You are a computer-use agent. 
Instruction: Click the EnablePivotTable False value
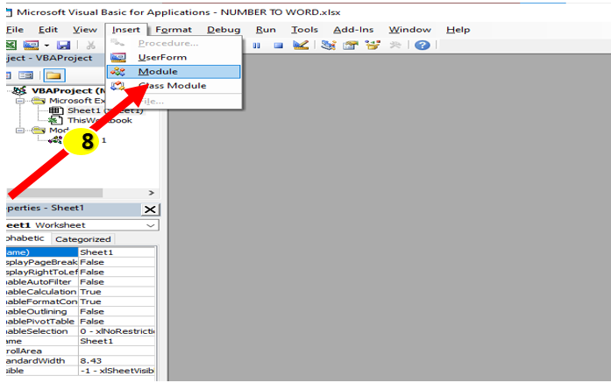(x=117, y=322)
